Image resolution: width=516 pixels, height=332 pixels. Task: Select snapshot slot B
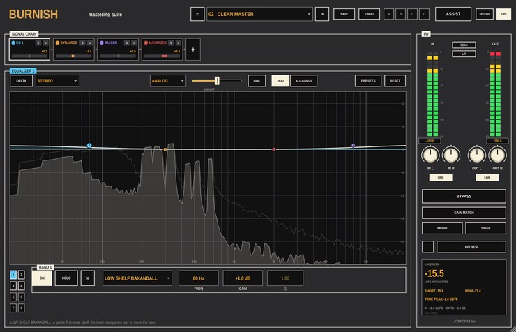point(400,14)
